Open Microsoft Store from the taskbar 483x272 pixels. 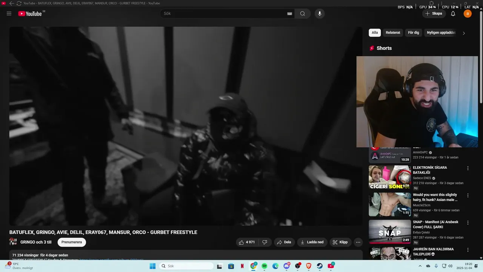pos(231,266)
